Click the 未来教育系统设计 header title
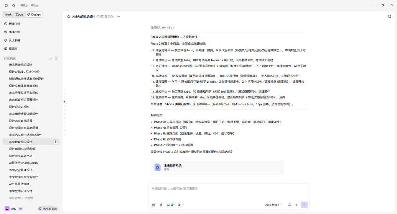The height and width of the screenshot is (214, 397). (84, 16)
